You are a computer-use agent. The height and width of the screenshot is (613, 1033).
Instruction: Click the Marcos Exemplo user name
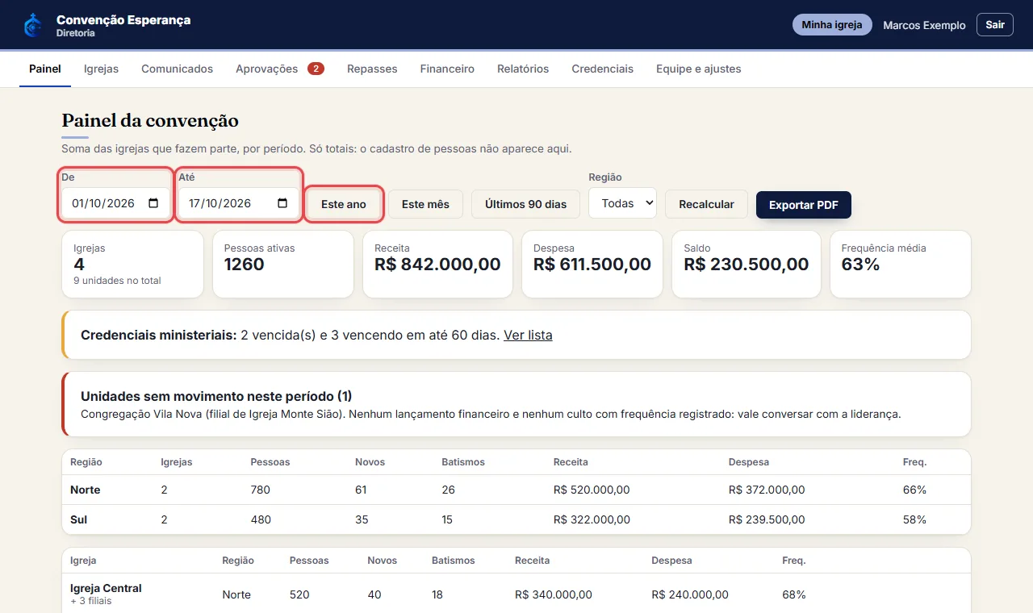point(924,25)
